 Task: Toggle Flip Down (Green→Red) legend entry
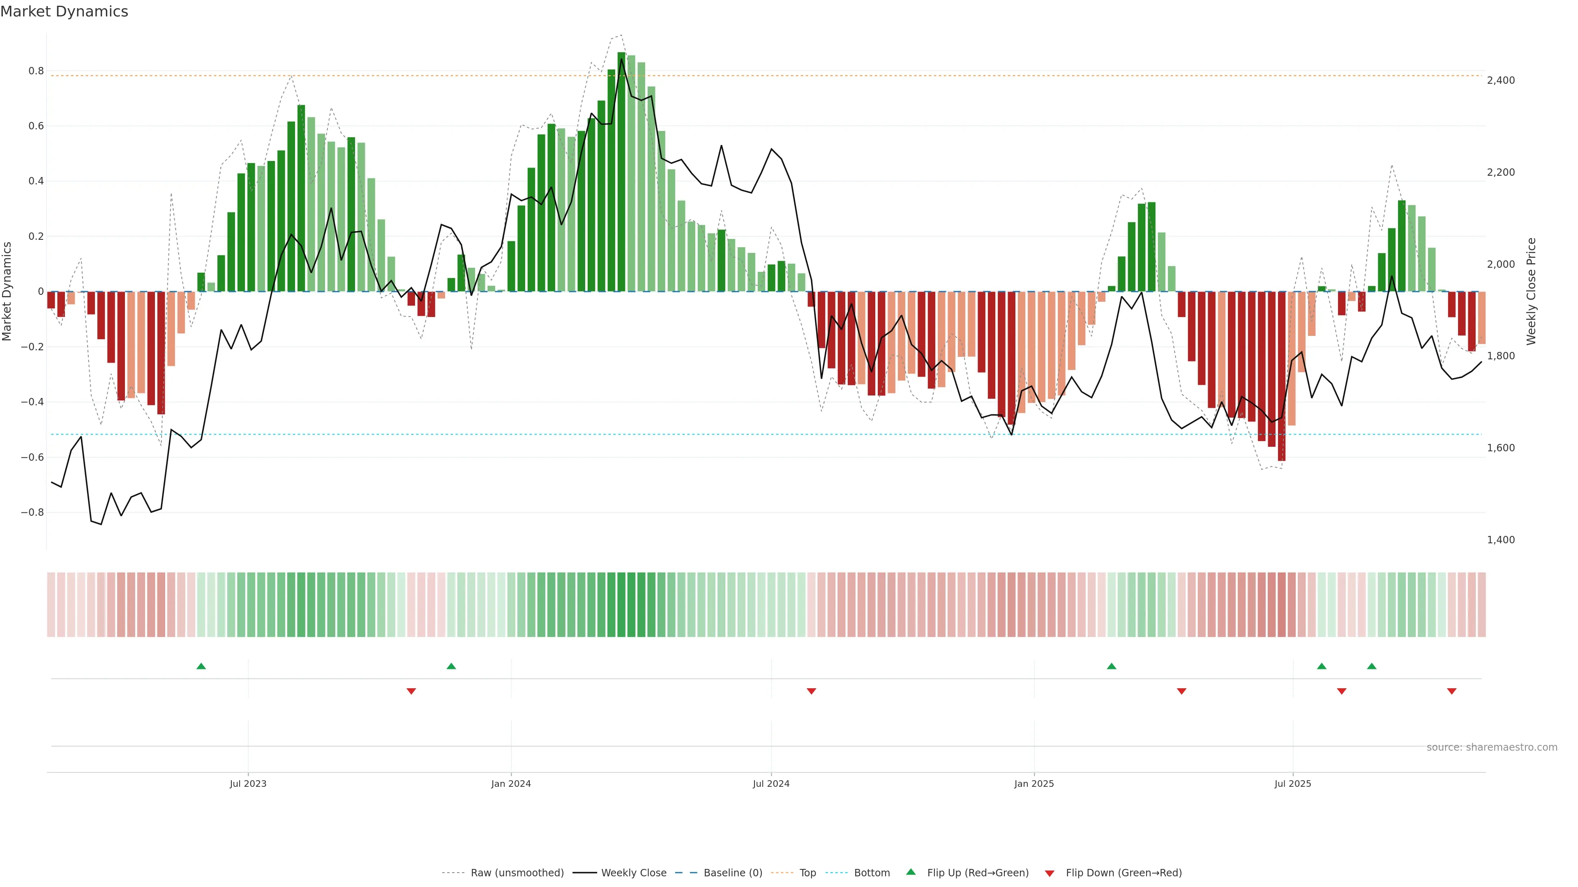(x=1124, y=873)
